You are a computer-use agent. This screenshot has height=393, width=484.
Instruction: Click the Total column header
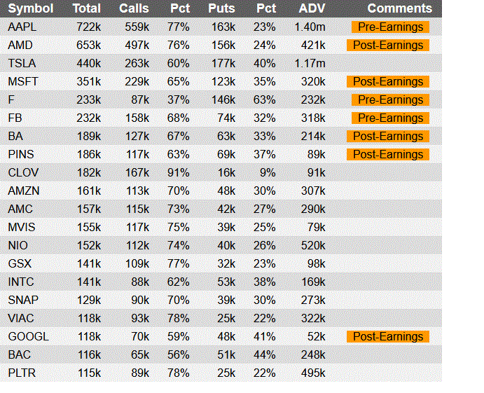pyautogui.click(x=86, y=8)
